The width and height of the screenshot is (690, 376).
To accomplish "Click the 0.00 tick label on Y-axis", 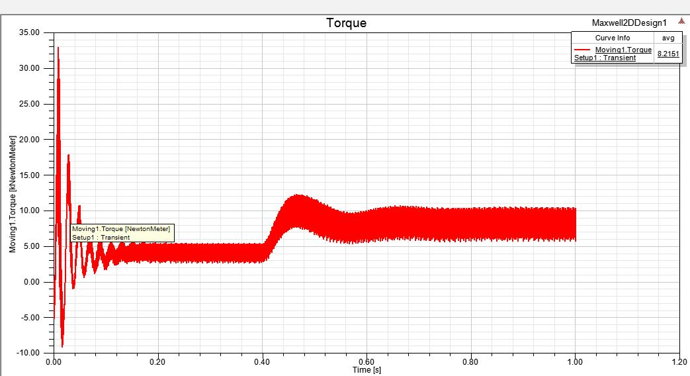I will (x=32, y=282).
